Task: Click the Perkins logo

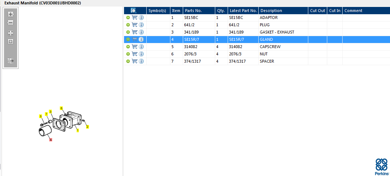Action: coord(381,167)
